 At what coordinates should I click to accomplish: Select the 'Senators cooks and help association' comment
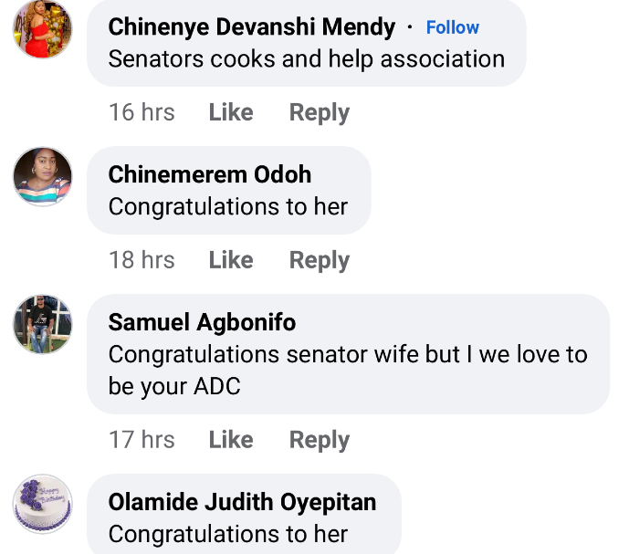coord(306,59)
